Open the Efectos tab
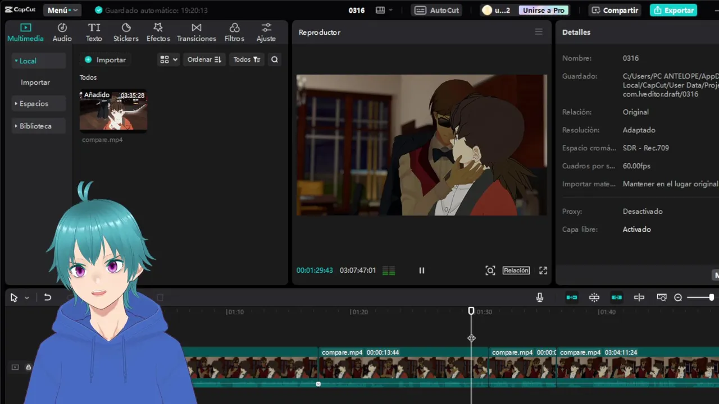 (x=158, y=33)
